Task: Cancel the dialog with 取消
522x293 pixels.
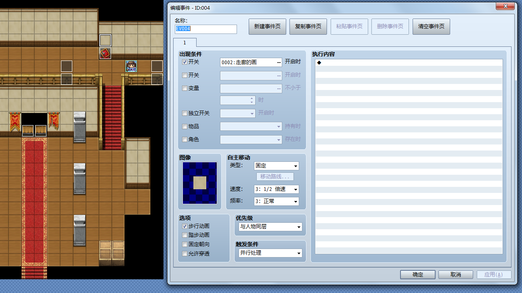Action: tap(456, 274)
